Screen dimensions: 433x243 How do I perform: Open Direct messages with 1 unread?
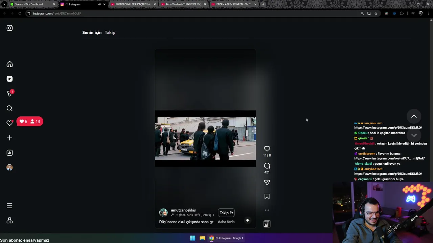(x=9, y=93)
